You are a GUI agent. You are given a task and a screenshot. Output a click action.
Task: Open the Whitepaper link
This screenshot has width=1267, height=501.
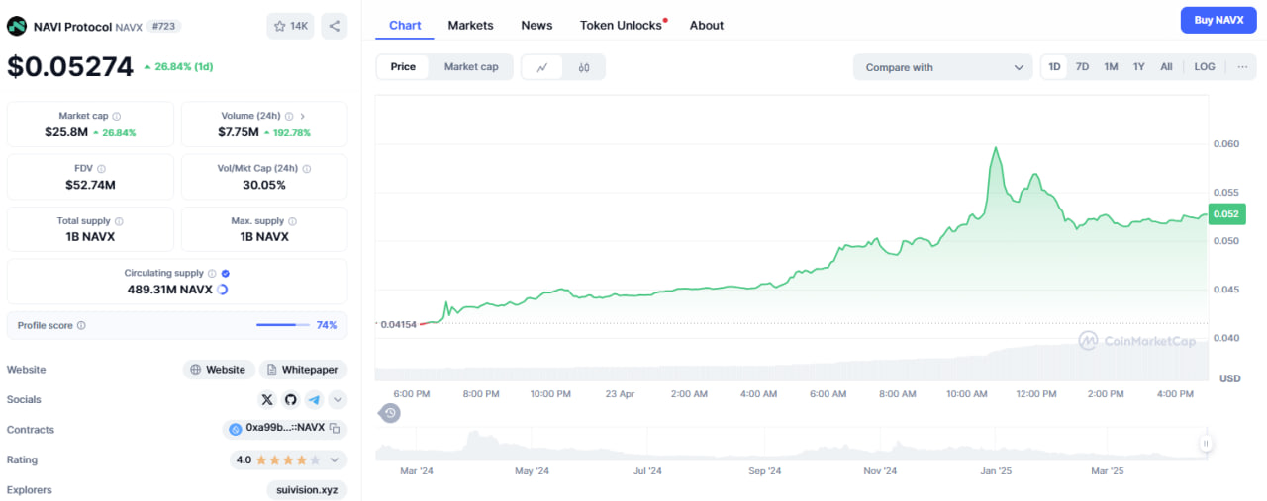(x=304, y=370)
